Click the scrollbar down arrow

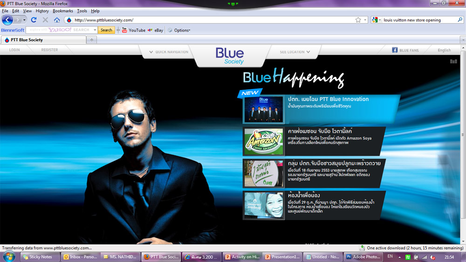[463, 241]
